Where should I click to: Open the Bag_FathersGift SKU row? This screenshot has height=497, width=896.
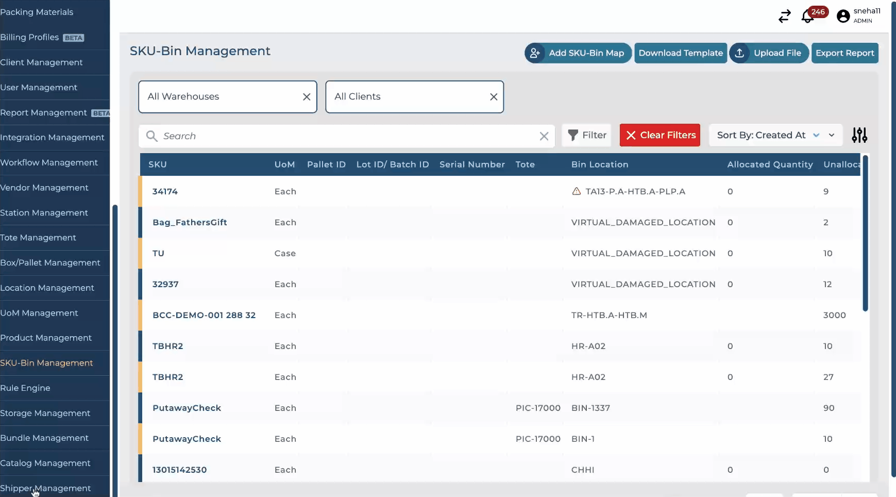point(190,222)
